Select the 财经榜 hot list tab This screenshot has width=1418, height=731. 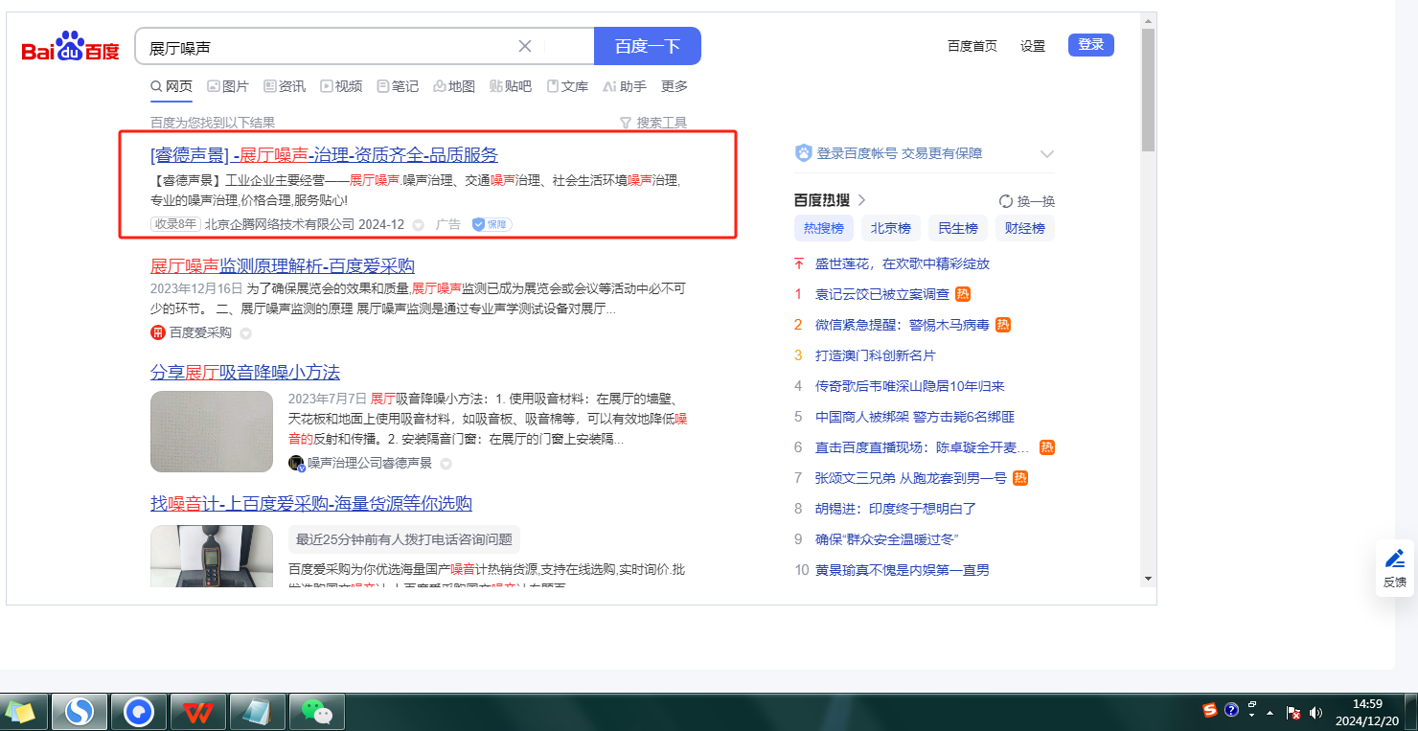(1024, 228)
